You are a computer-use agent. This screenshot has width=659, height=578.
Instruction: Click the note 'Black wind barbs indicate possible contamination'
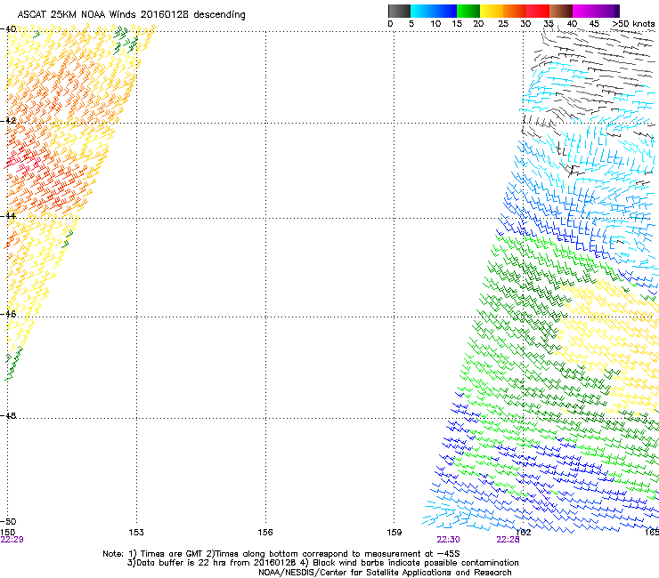click(416, 563)
